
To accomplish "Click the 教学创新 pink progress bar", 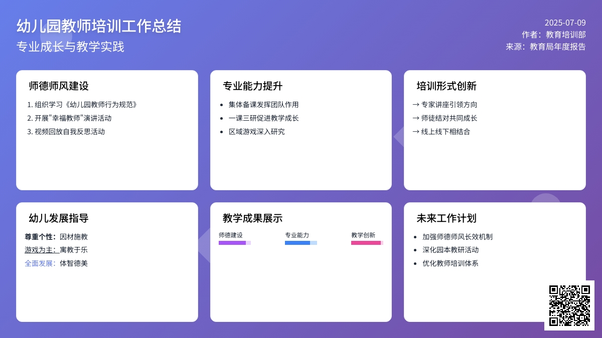I will point(367,243).
